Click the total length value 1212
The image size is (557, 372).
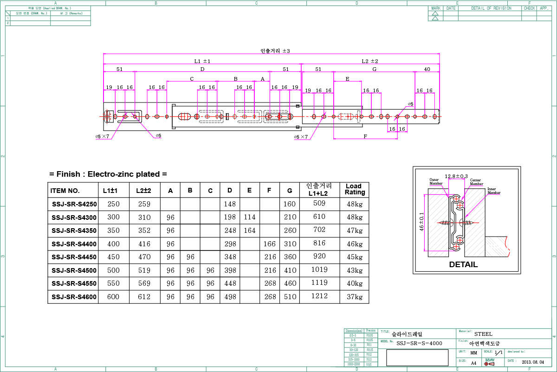tap(319, 296)
